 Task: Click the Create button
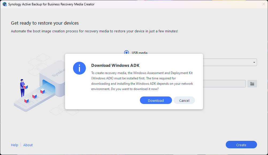pos(241,145)
